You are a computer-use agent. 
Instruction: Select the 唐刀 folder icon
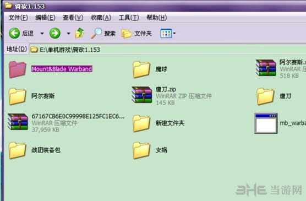265,96
